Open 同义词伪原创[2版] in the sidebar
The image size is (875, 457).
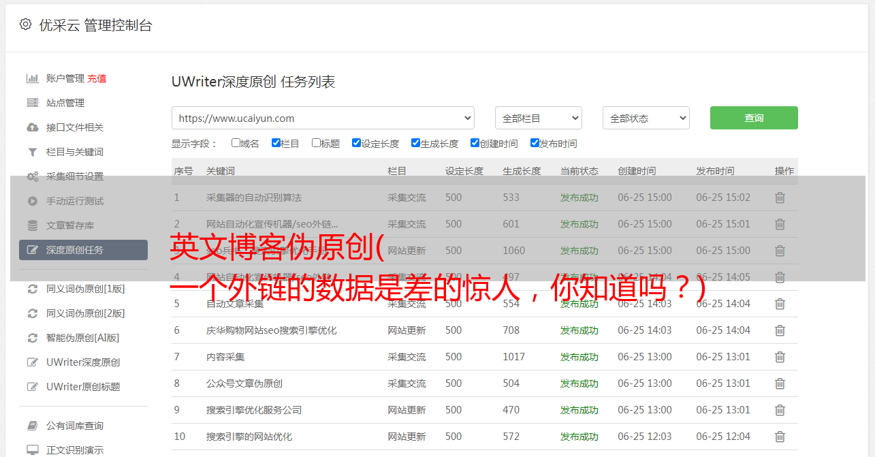(x=85, y=313)
